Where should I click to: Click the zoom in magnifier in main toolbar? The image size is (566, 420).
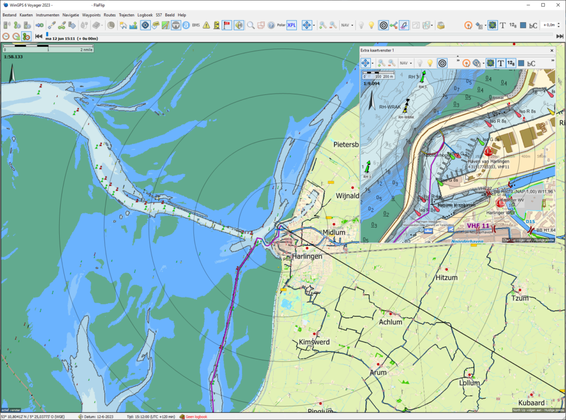[323, 25]
